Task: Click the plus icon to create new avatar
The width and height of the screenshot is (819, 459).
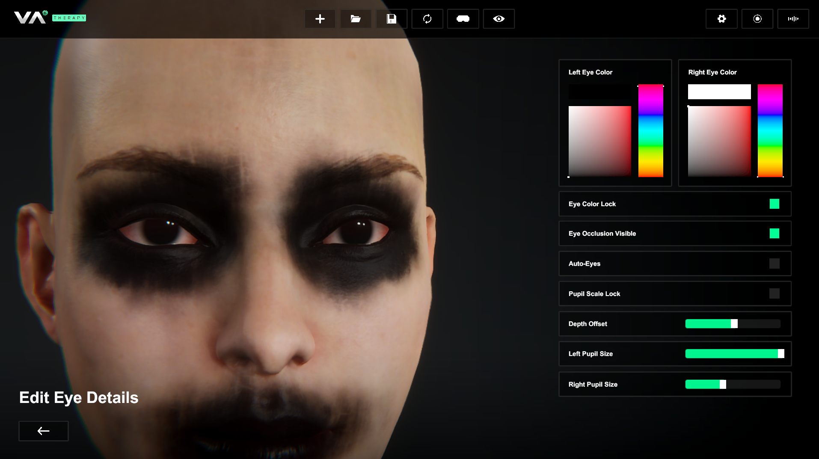Action: (x=320, y=19)
